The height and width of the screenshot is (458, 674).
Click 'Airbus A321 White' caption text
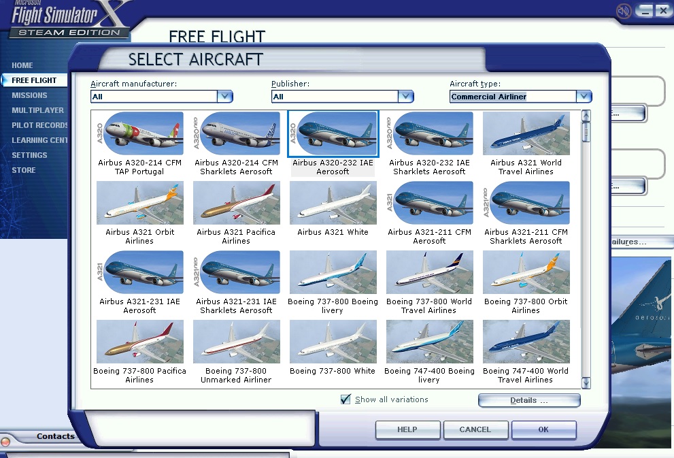333,232
